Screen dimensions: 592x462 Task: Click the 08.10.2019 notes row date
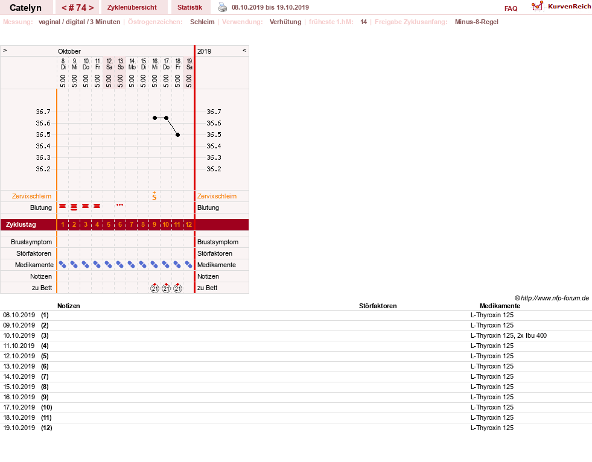(x=19, y=315)
